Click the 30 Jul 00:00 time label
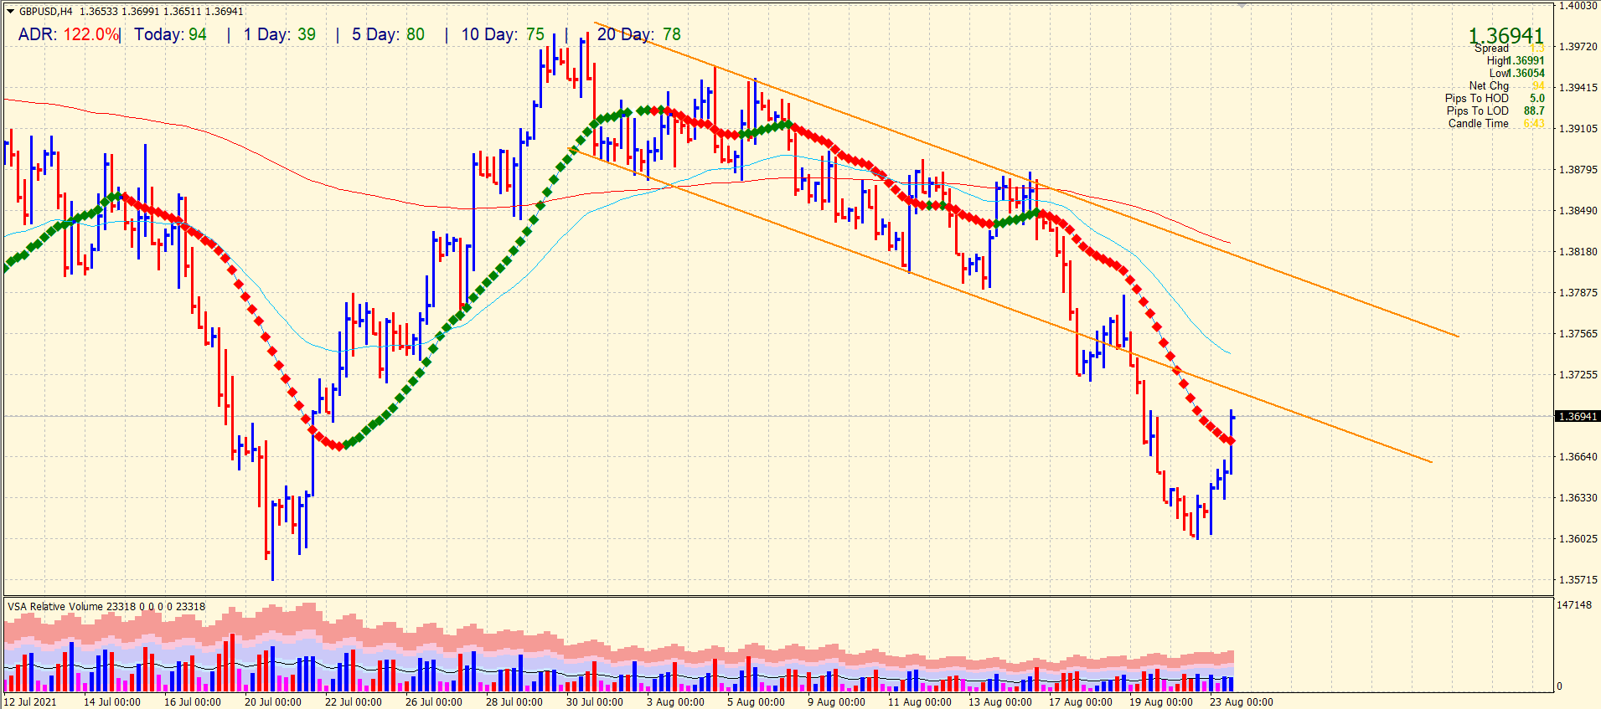The height and width of the screenshot is (709, 1601). [595, 701]
